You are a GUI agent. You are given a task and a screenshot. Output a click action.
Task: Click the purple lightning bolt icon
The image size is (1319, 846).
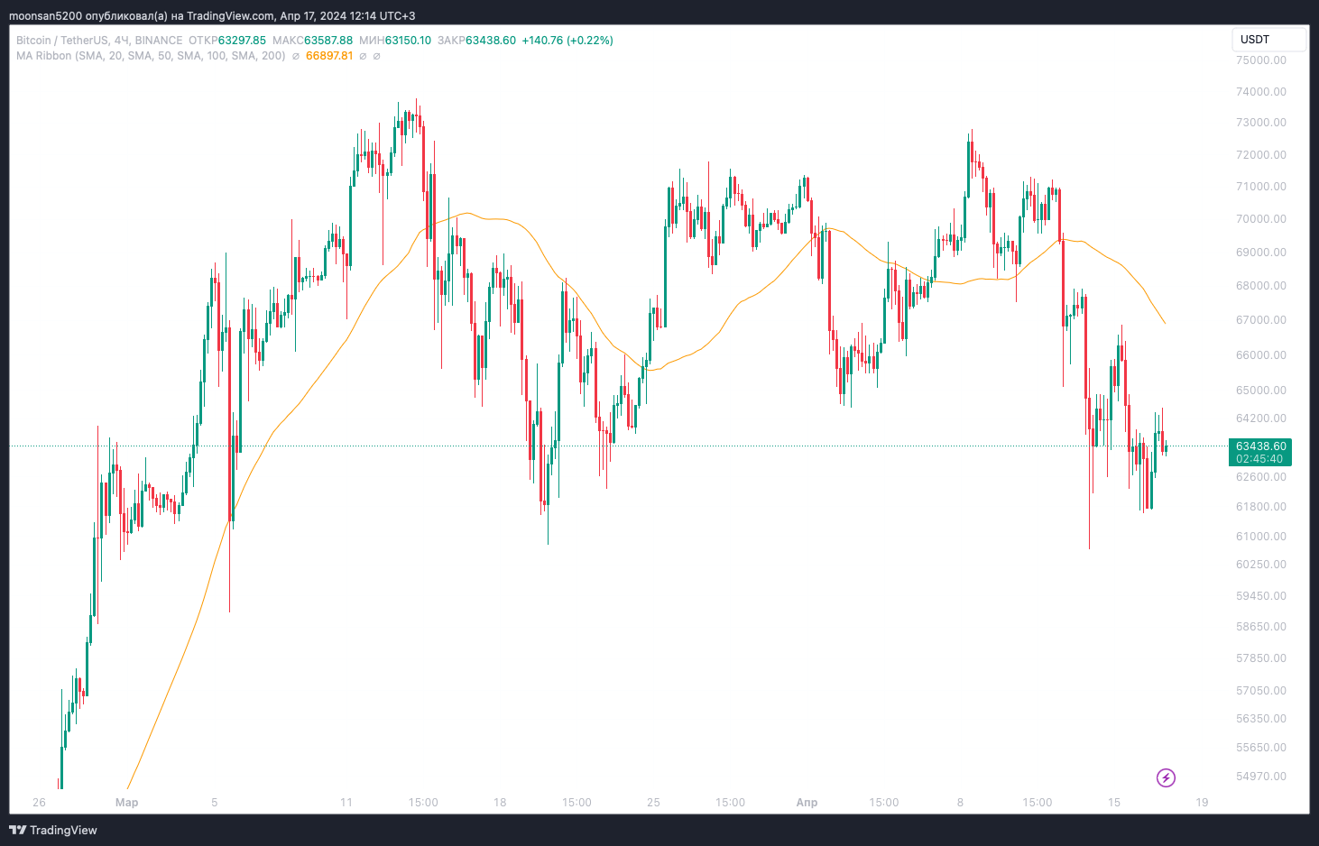tap(1166, 777)
